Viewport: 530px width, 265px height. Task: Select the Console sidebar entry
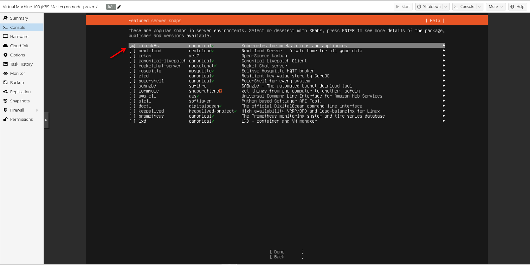[x=22, y=27]
